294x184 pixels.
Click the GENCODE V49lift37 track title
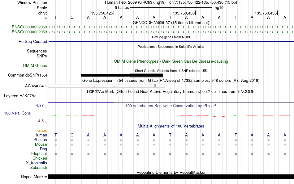click(171, 23)
